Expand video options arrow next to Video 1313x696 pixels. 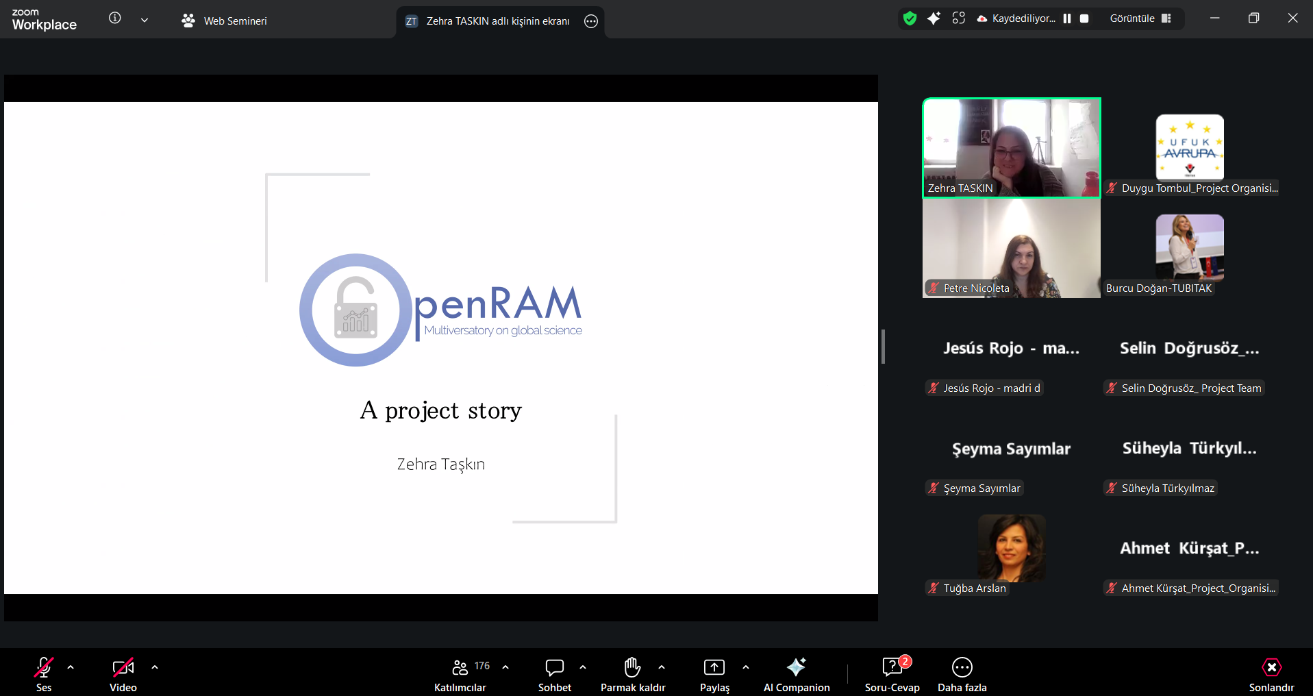point(155,667)
